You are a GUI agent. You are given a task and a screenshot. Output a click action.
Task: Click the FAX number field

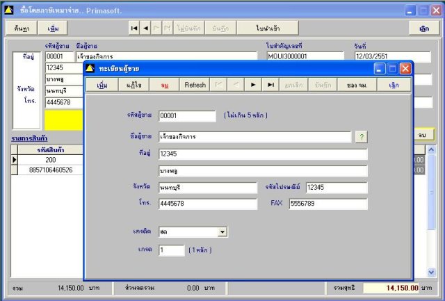click(328, 204)
